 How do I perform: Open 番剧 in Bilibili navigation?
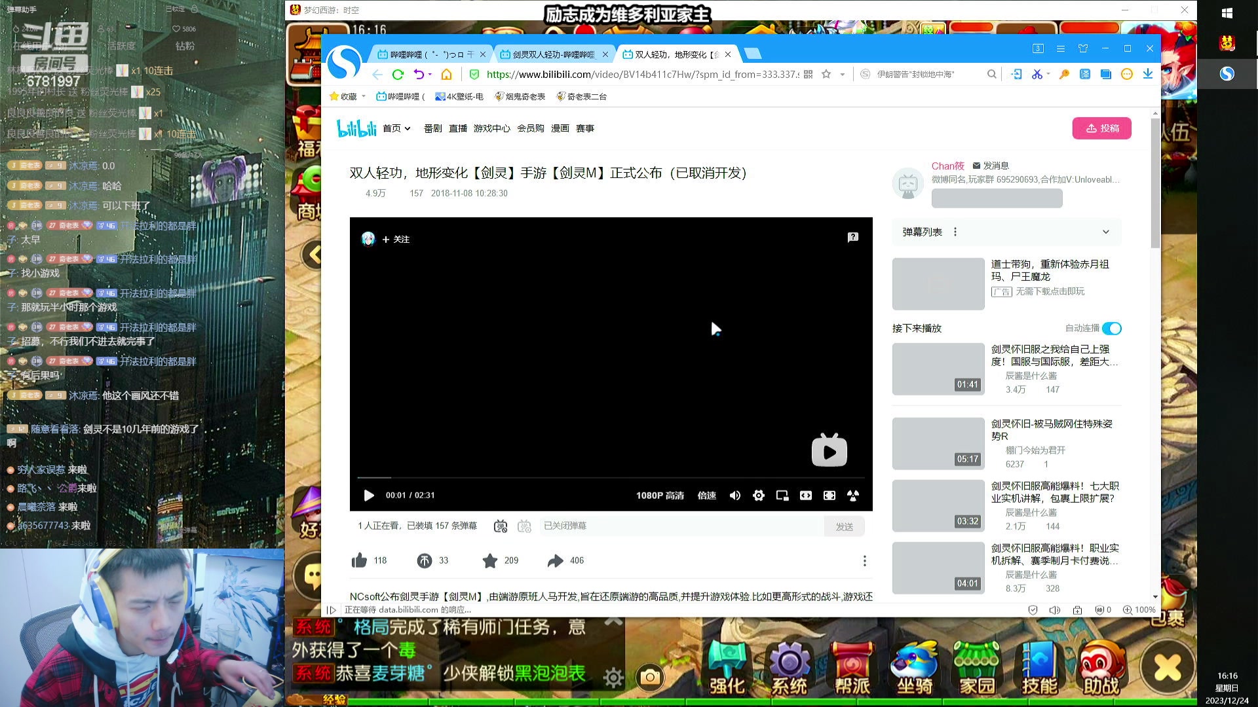point(433,128)
